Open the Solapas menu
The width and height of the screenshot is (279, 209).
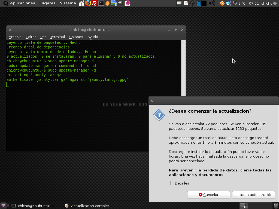[76, 37]
